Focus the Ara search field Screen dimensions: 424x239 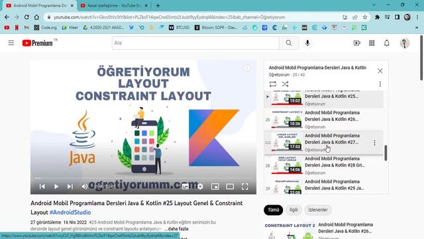point(196,42)
